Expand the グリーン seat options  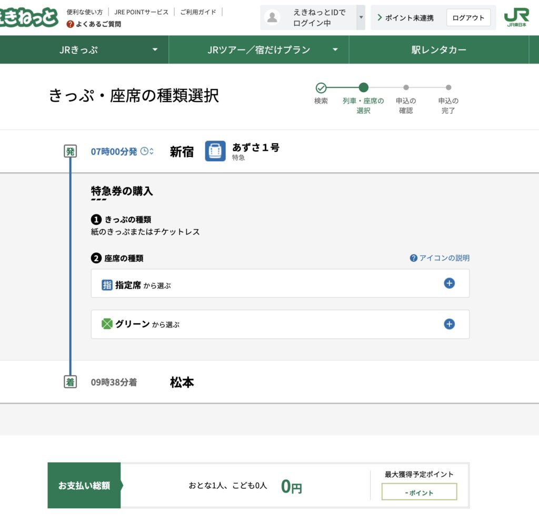(x=449, y=324)
